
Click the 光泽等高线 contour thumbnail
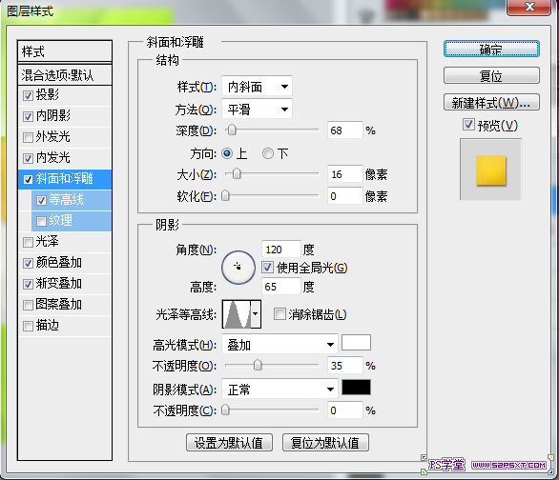click(x=237, y=314)
